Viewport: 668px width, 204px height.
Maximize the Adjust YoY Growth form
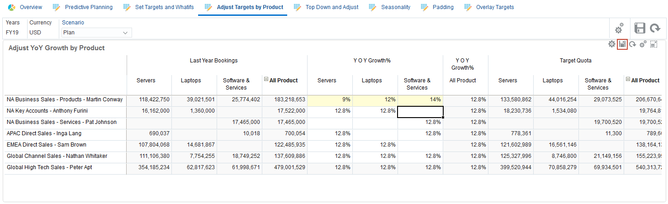[x=654, y=44]
